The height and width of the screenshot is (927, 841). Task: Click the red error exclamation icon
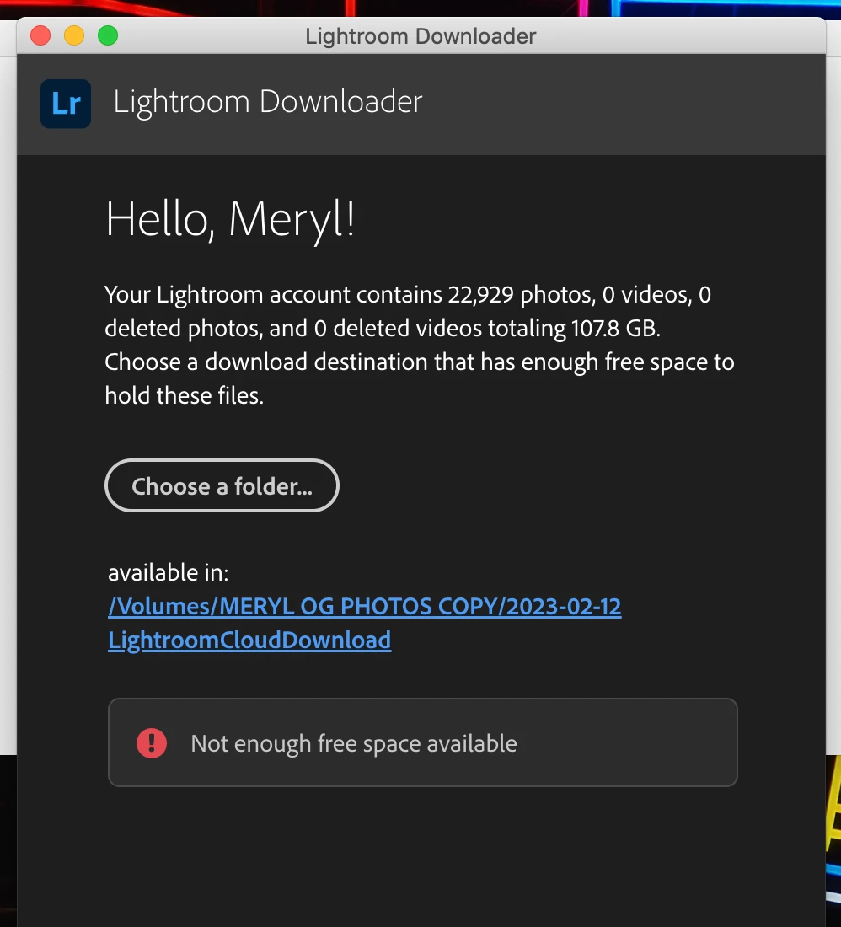[x=152, y=742]
